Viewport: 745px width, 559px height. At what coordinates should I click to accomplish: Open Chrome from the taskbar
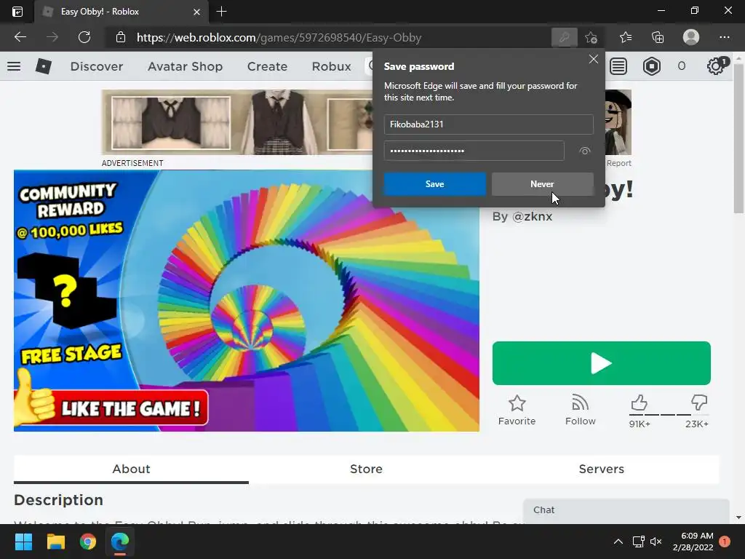click(88, 542)
